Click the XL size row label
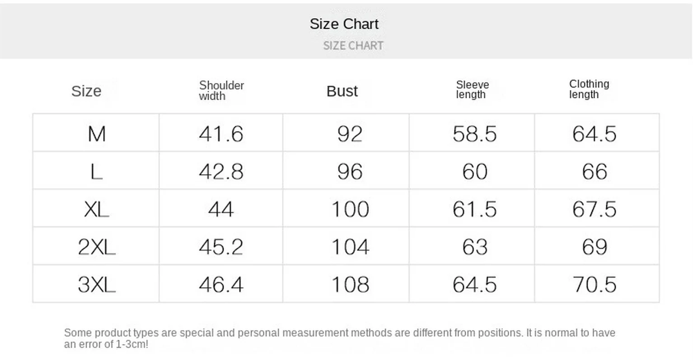 tap(97, 209)
